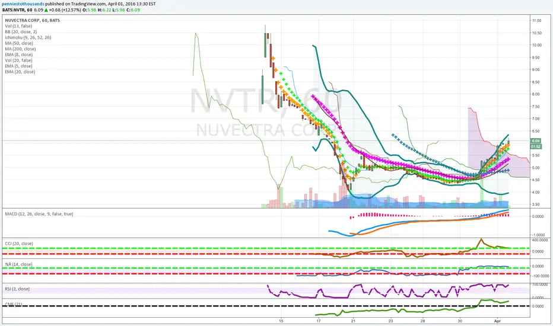Click the MA (200, close) indicator label
The image size is (553, 326).
tap(20, 49)
